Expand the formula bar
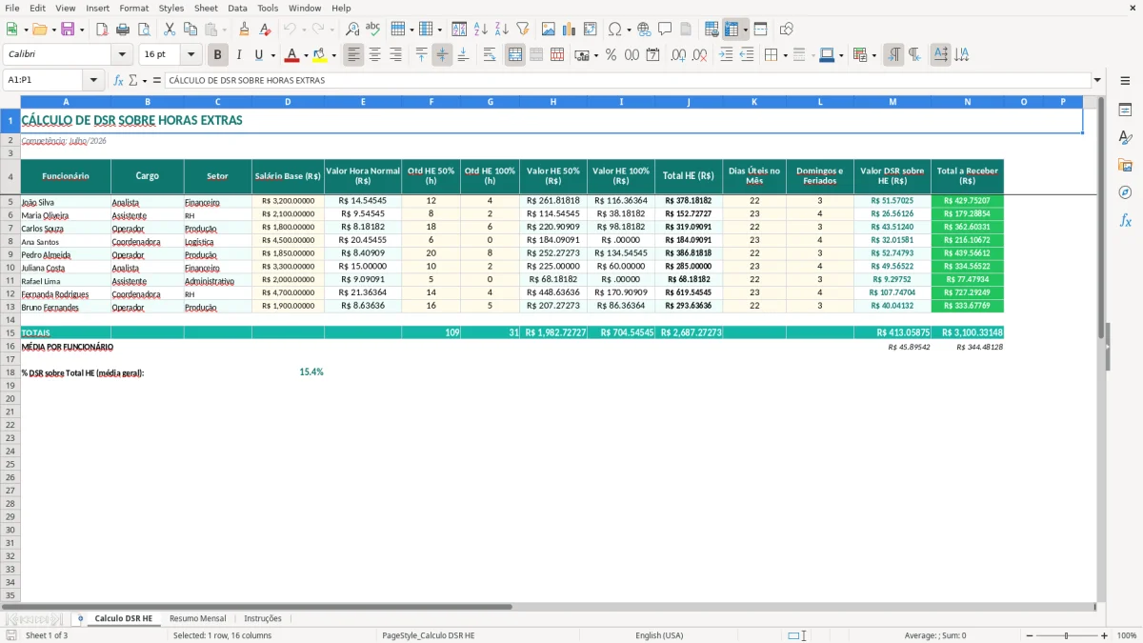Screen dimensions: 1143x643 pos(1097,80)
